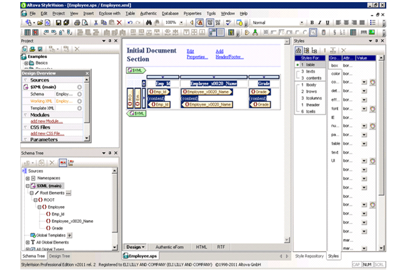Open color palette in the font style row
405x273 pixels.
tap(372, 109)
